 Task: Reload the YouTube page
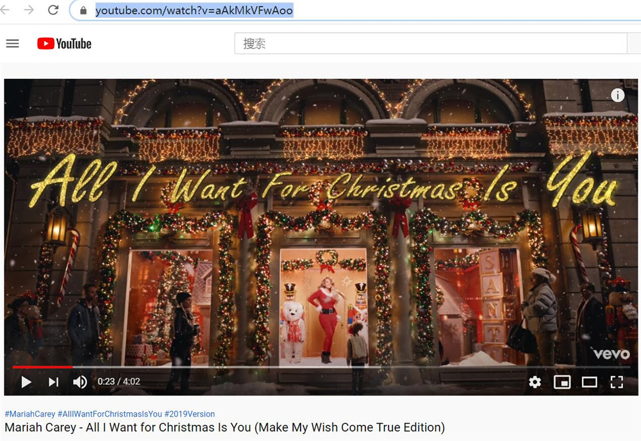(x=53, y=10)
